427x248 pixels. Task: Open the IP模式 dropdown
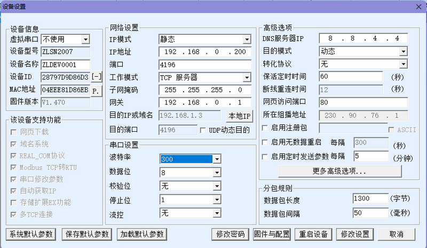[247, 39]
